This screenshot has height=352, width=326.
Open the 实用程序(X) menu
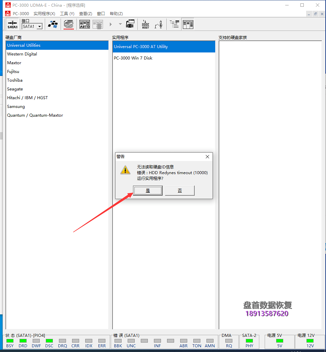click(x=44, y=14)
